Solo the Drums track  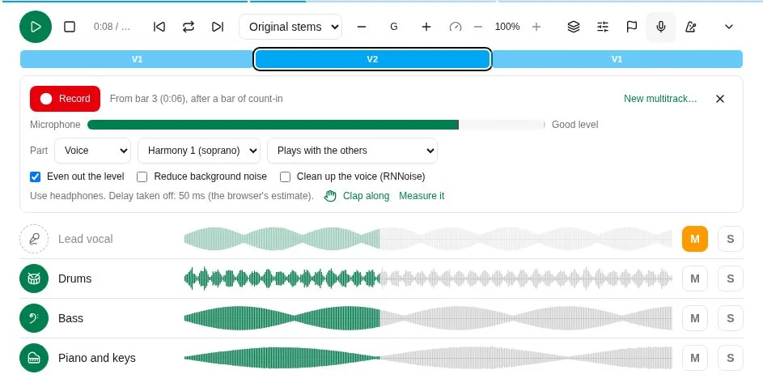(731, 279)
